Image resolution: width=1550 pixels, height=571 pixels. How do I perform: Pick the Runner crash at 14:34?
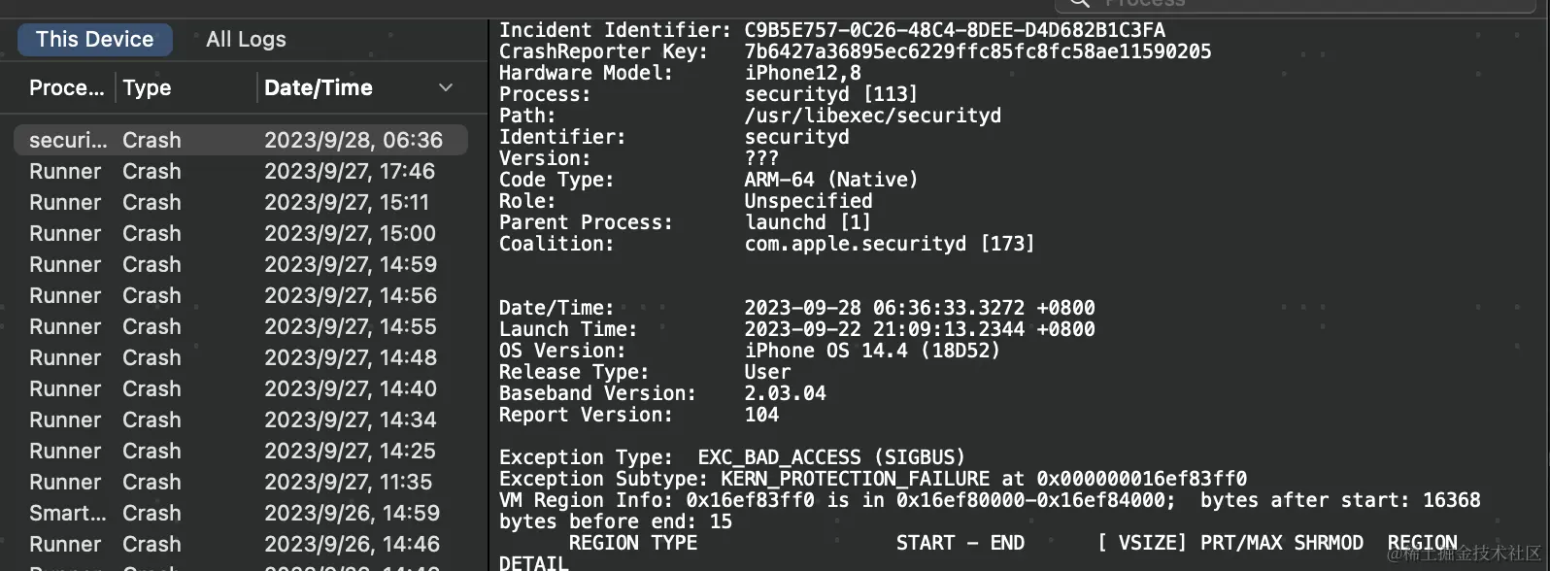pyautogui.click(x=240, y=420)
